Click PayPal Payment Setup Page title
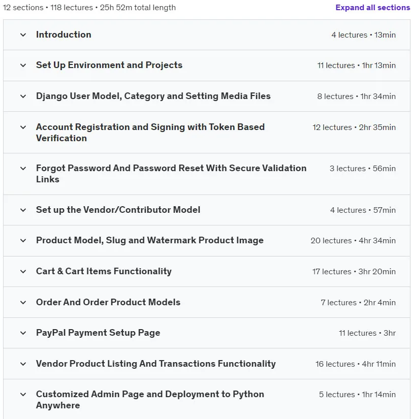The height and width of the screenshot is (419, 411). tap(98, 333)
